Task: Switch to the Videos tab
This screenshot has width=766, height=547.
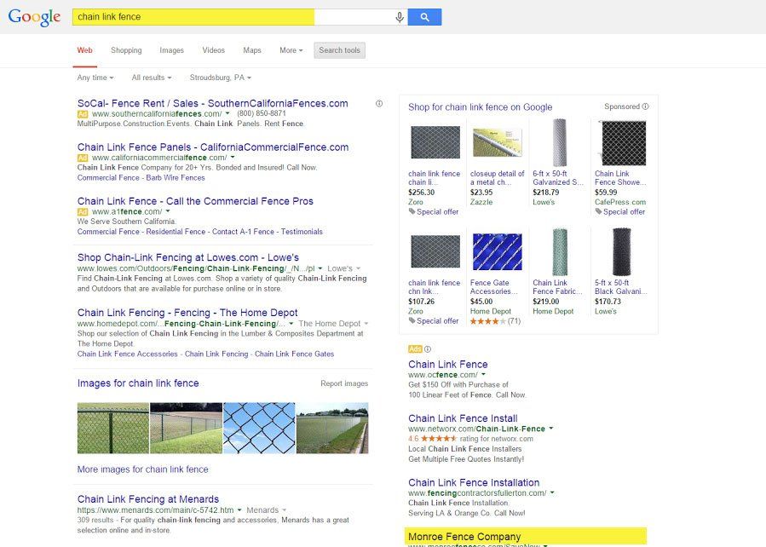Action: (x=214, y=50)
